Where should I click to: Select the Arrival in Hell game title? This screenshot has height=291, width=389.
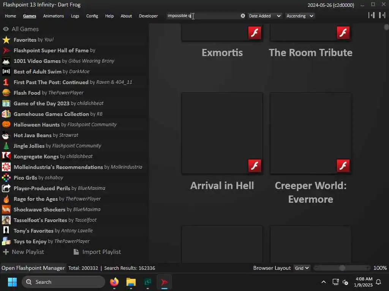coord(222,186)
